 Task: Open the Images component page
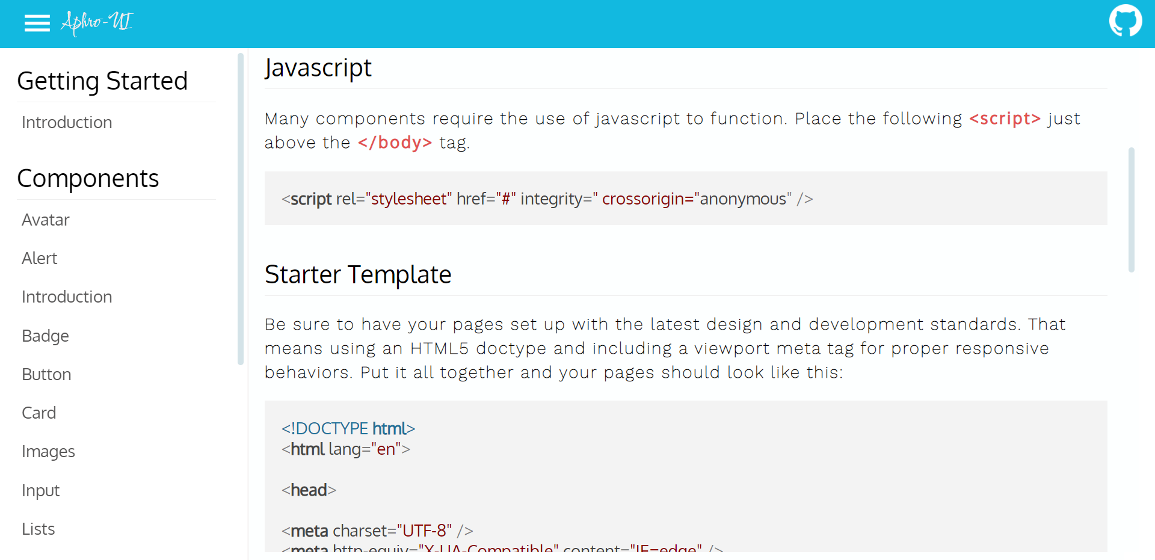tap(48, 451)
